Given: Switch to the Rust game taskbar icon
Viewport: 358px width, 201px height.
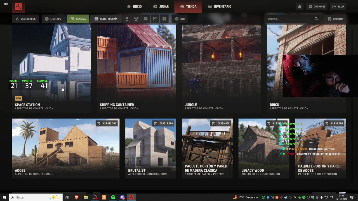Looking at the screenshot, I should pyautogui.click(x=131, y=197).
